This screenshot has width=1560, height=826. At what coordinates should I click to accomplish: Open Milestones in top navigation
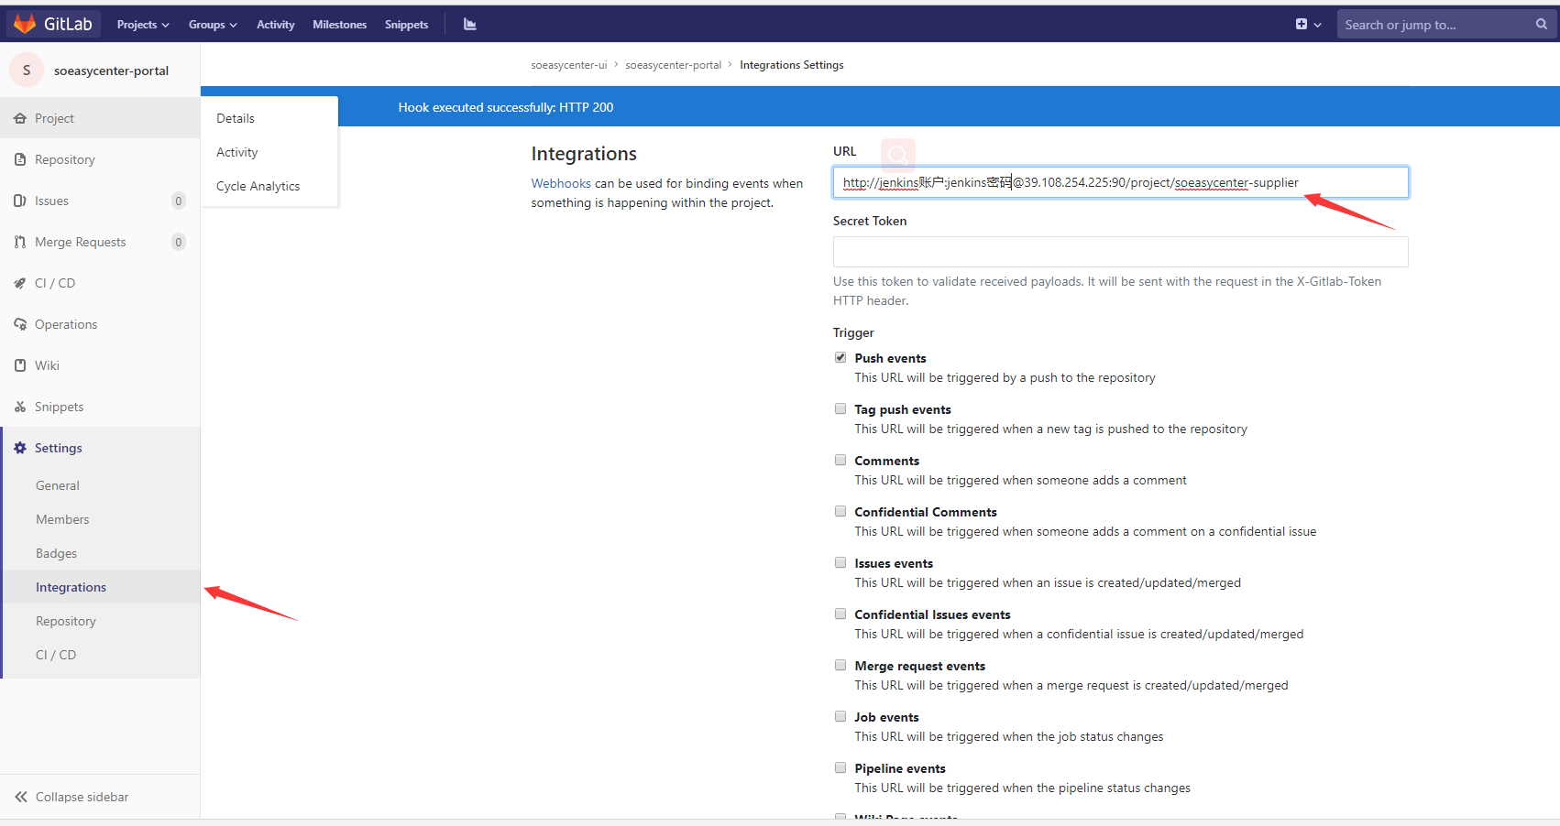point(339,25)
